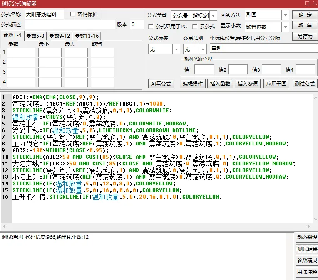Open the 公式类型 dropdown
This screenshot has width=318, height=280.
click(213, 16)
